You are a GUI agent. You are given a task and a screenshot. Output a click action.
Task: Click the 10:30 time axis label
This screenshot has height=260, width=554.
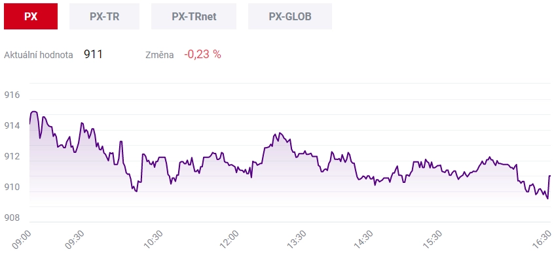[153, 239]
